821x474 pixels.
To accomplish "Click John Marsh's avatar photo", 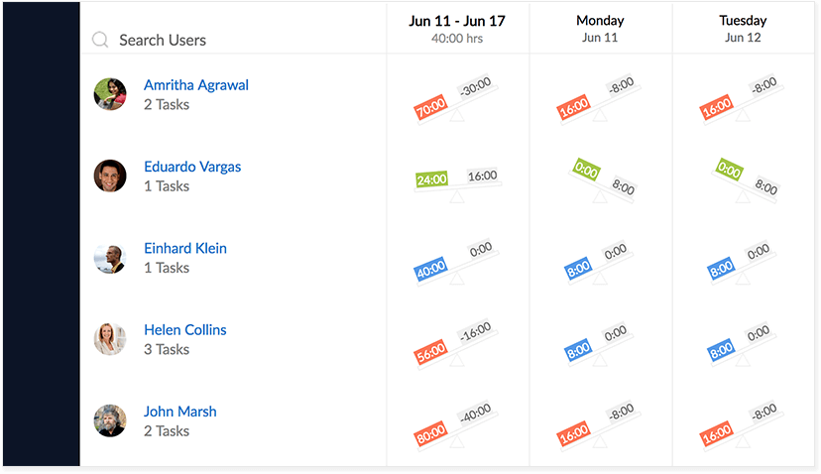I will coord(110,420).
